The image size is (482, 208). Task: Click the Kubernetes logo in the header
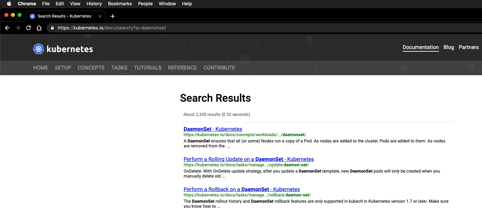coord(63,48)
